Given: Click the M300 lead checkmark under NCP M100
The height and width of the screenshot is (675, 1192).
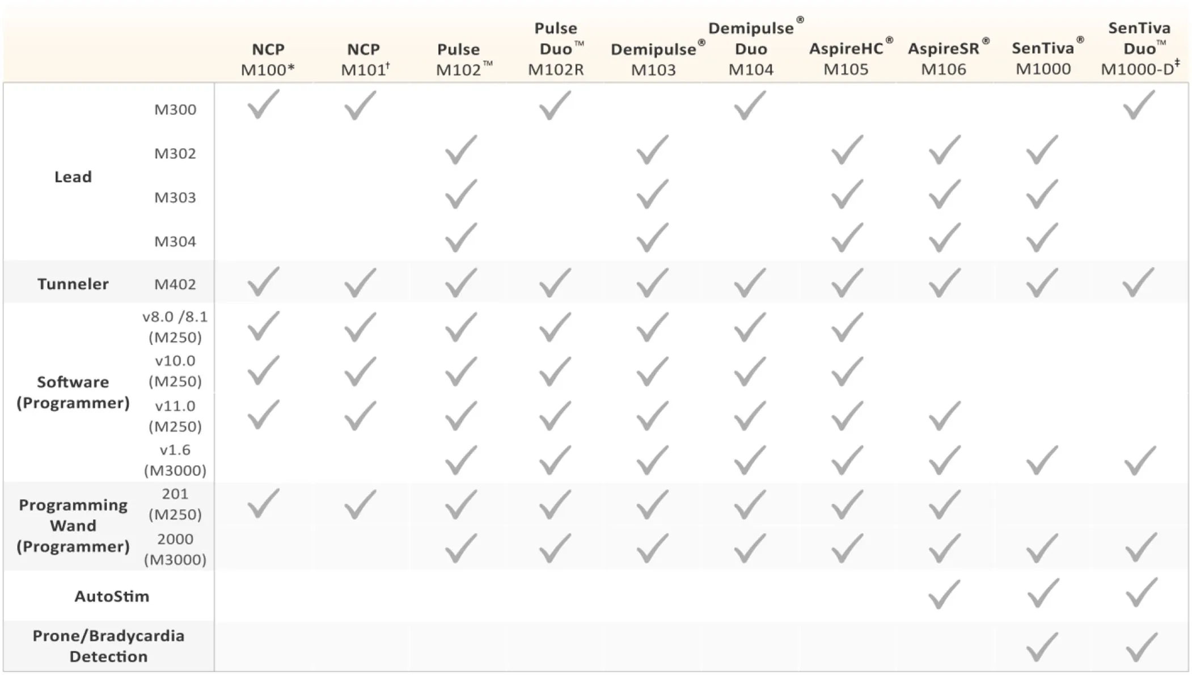Looking at the screenshot, I should [x=264, y=105].
